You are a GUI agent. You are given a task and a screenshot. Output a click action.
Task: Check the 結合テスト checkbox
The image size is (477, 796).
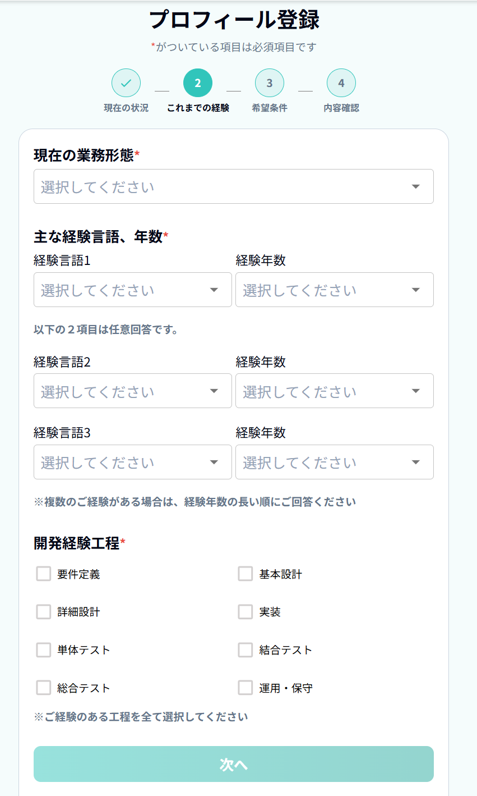[245, 649]
